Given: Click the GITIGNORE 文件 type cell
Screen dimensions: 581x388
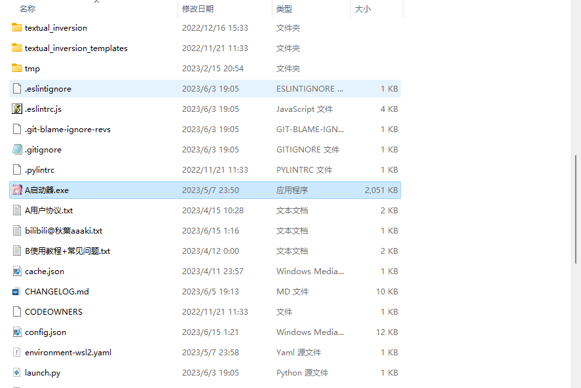Looking at the screenshot, I should point(308,150).
